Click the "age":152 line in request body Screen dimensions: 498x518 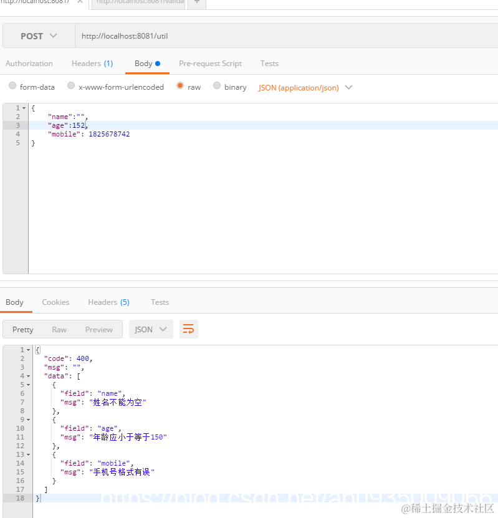(x=68, y=125)
